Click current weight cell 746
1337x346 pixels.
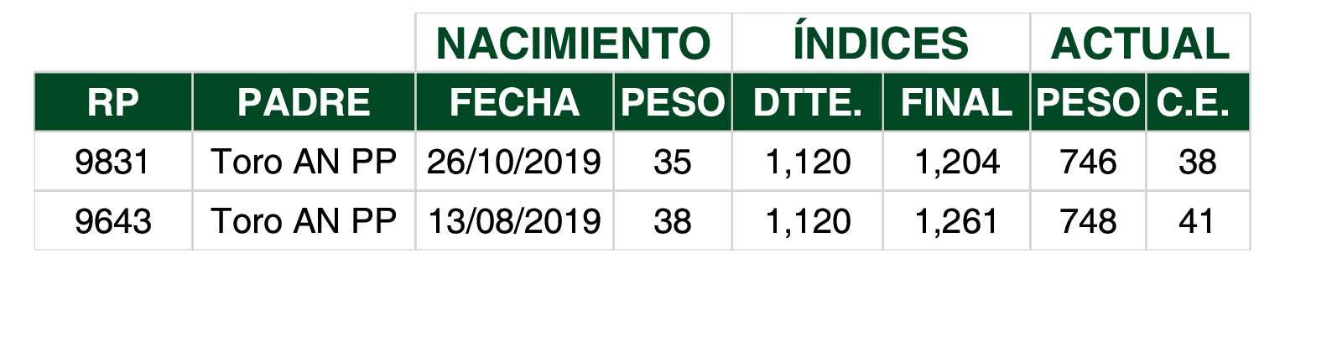tap(1088, 162)
